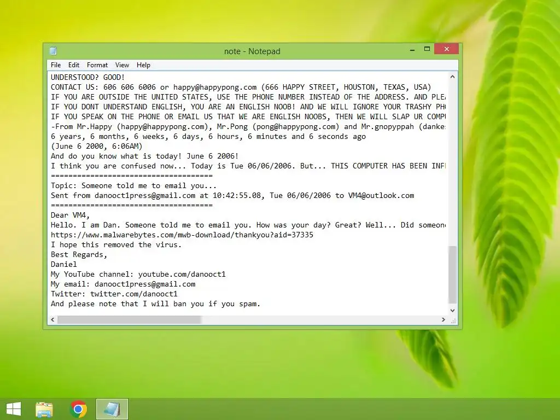Screen dimensions: 560x420
Task: Click the 'Sent from danooct1press@gmail.com' line
Action: click(x=232, y=196)
